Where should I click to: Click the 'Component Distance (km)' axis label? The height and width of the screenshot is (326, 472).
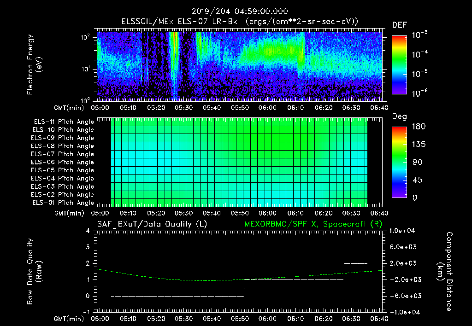point(445,272)
